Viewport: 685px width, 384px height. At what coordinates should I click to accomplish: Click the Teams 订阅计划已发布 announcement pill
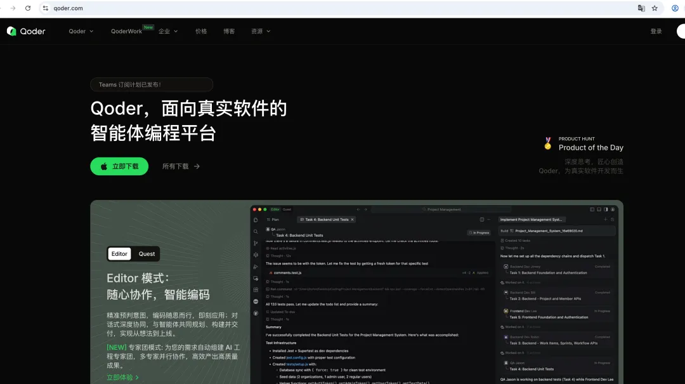click(152, 84)
